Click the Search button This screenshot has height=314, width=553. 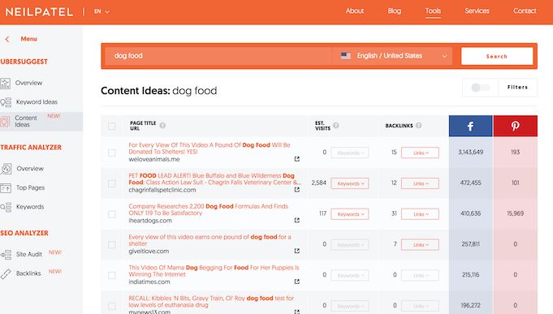497,56
